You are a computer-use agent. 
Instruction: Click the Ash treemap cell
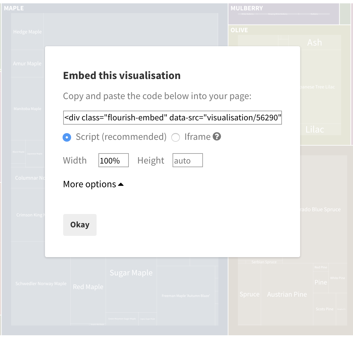click(x=314, y=43)
